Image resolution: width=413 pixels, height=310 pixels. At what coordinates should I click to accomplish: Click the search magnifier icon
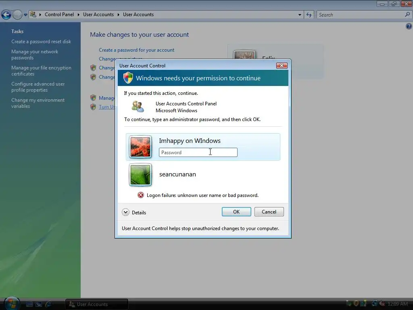(x=407, y=15)
